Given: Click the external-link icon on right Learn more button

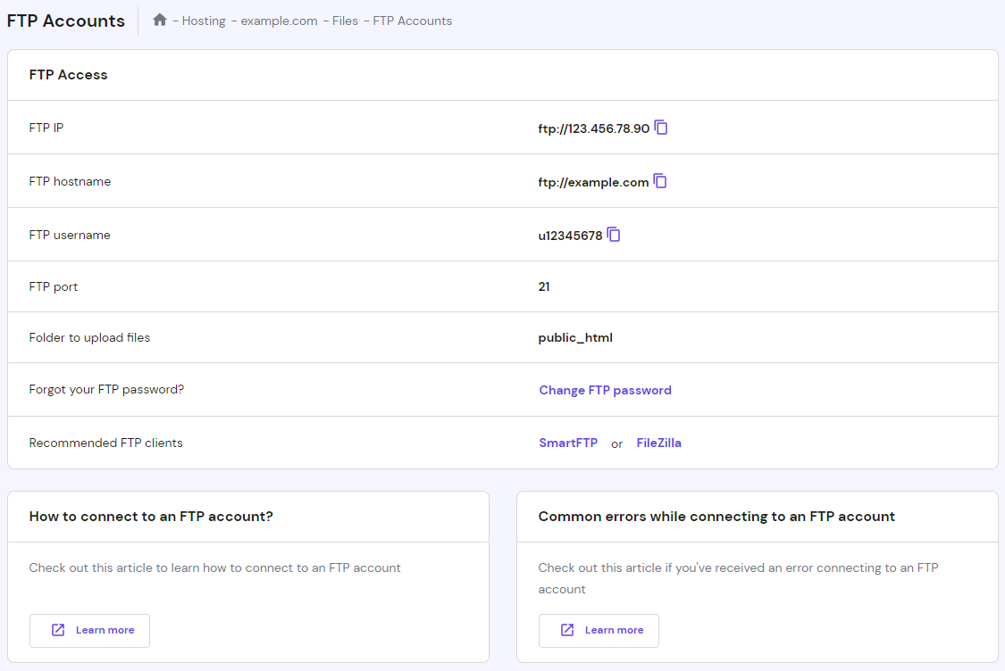Looking at the screenshot, I should pos(566,630).
